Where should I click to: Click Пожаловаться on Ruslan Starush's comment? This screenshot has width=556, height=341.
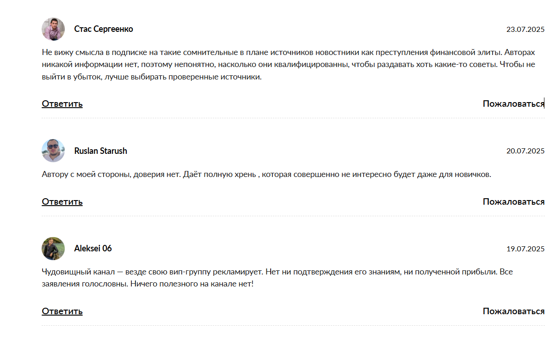[513, 201]
